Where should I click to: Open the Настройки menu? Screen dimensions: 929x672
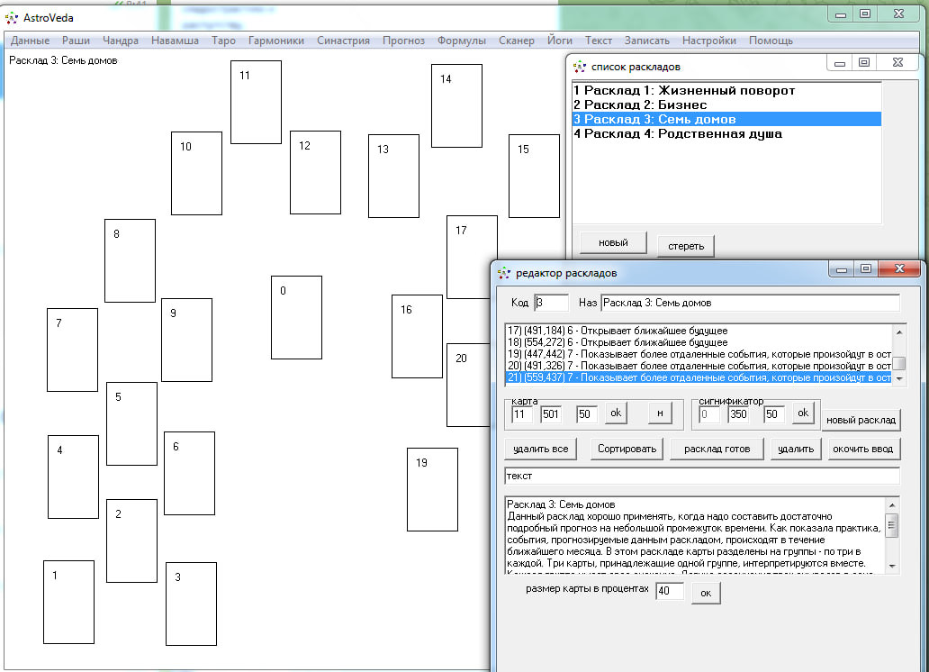708,41
